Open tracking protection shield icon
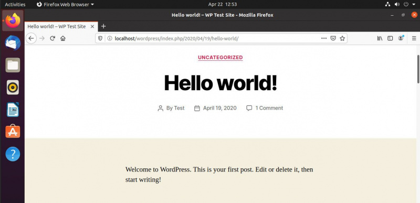The height and width of the screenshot is (203, 420). pos(100,38)
